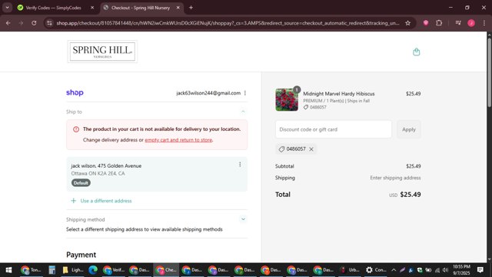Expand the Shipping method section
This screenshot has height=277, width=492.
click(243, 219)
